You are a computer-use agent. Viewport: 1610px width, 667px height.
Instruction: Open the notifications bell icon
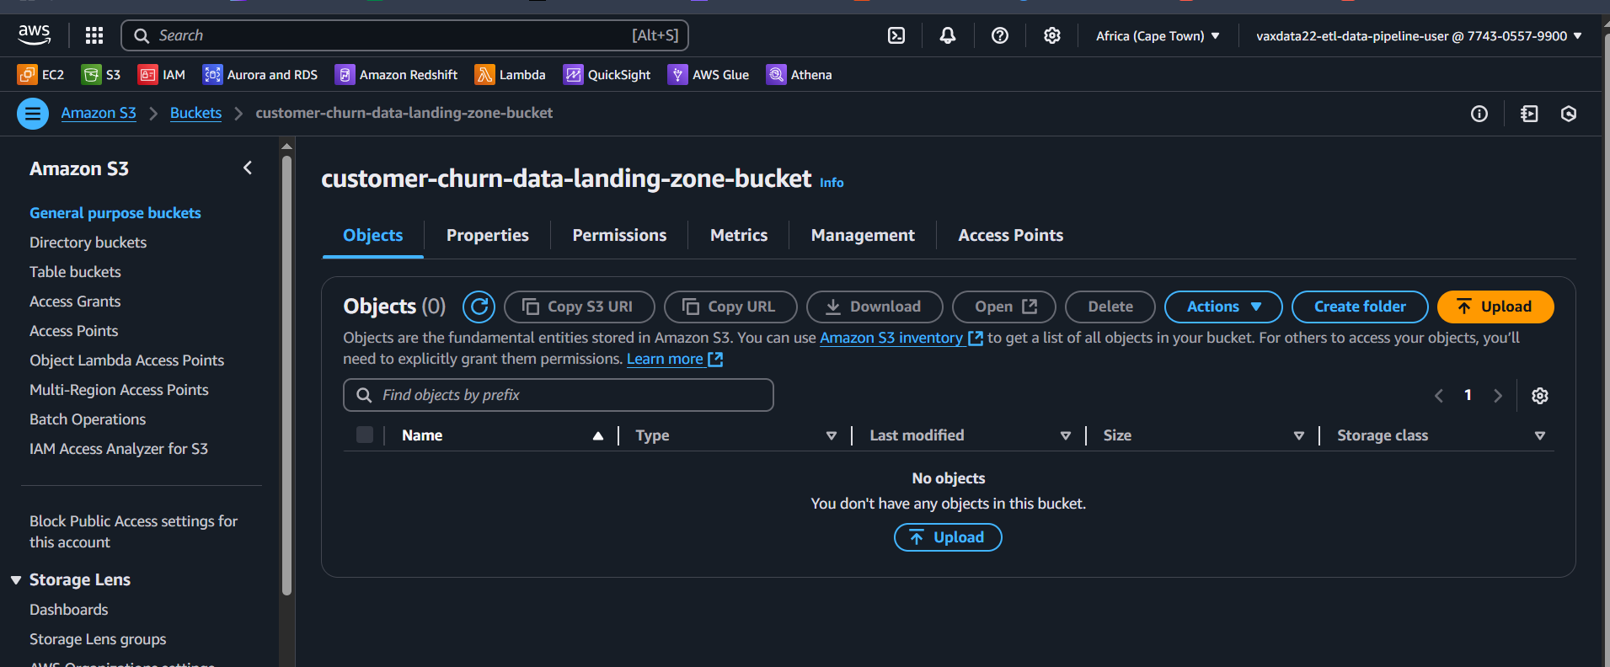(948, 35)
